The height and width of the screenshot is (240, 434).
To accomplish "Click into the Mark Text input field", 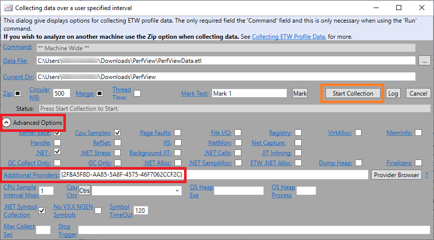I will 249,93.
